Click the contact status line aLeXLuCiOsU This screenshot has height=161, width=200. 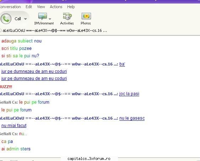[55, 30]
